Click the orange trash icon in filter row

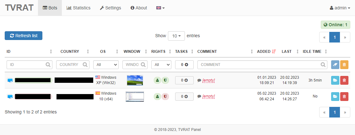(344, 65)
